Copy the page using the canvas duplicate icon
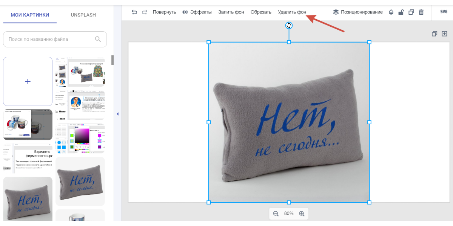 [x=435, y=34]
